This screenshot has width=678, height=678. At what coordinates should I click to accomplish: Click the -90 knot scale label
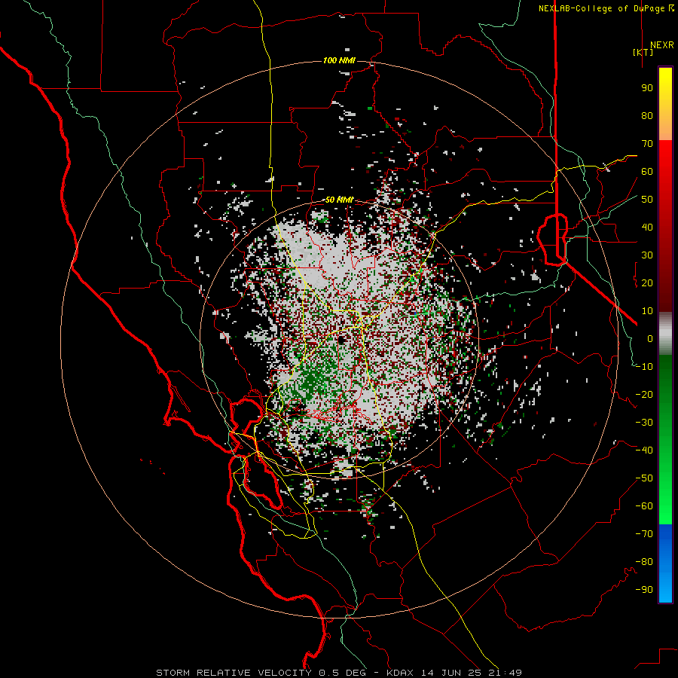pyautogui.click(x=644, y=590)
